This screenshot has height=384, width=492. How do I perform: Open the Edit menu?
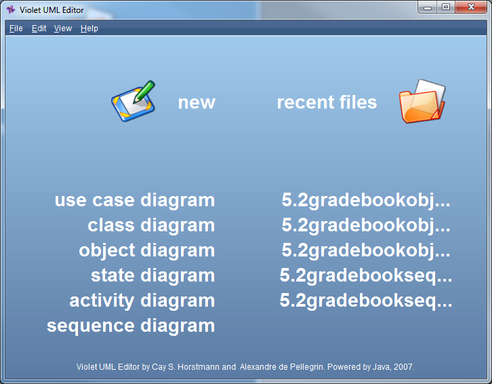pos(39,28)
